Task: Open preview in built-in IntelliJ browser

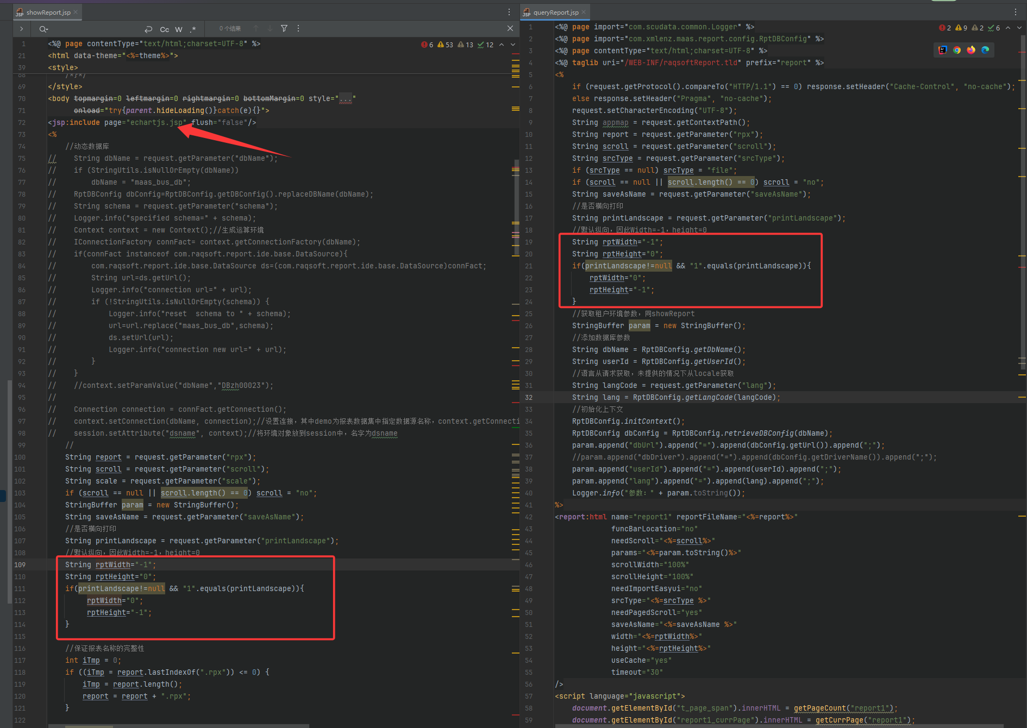Action: pos(942,50)
